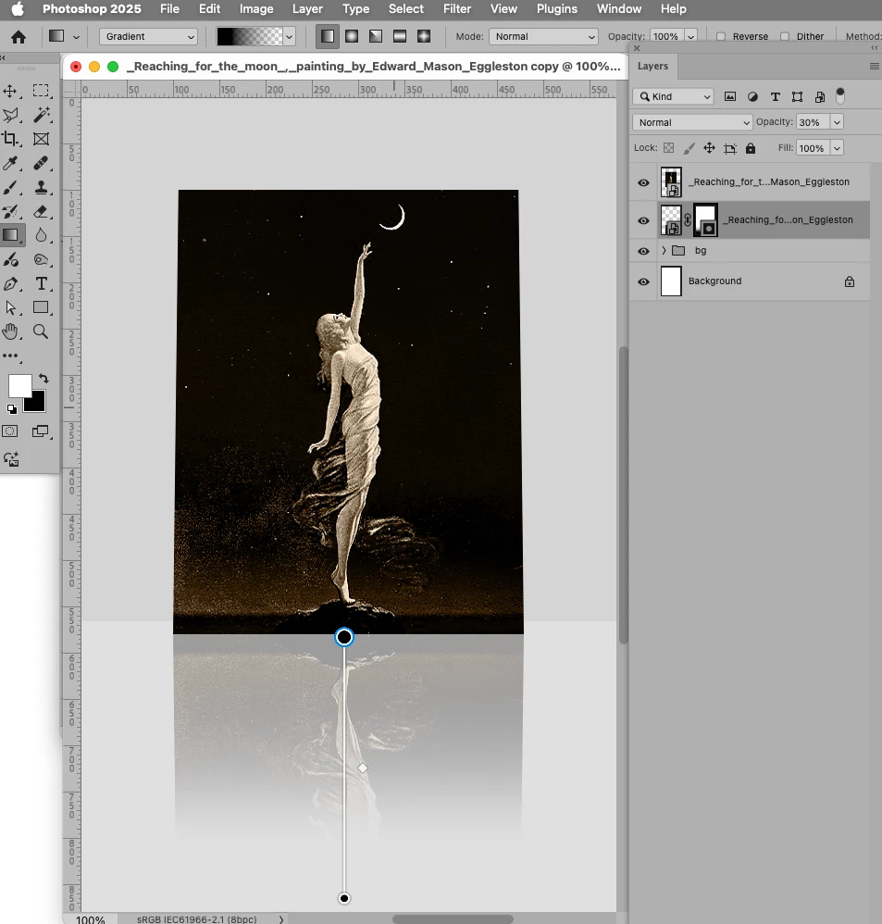882x924 pixels.
Task: Choose Radial Gradient style icon
Action: point(352,36)
